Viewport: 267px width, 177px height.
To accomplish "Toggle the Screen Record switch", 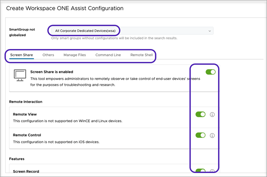I will pyautogui.click(x=200, y=171).
